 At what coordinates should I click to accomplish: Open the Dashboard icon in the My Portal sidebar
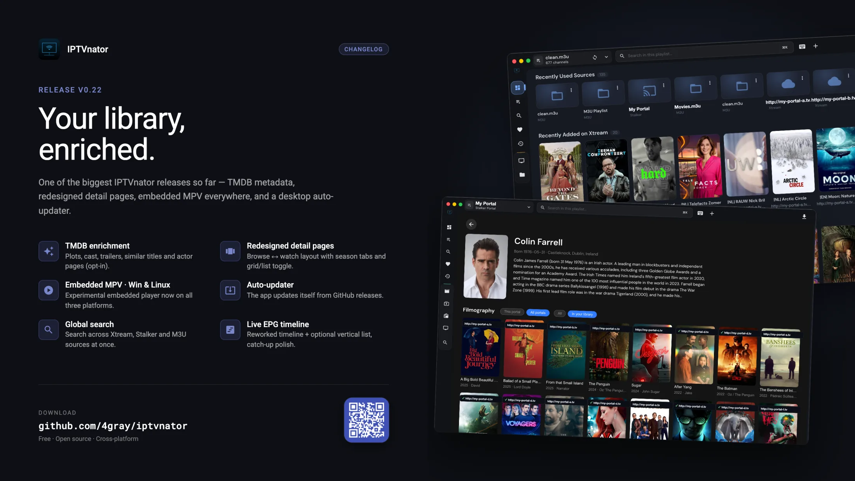[x=449, y=227]
